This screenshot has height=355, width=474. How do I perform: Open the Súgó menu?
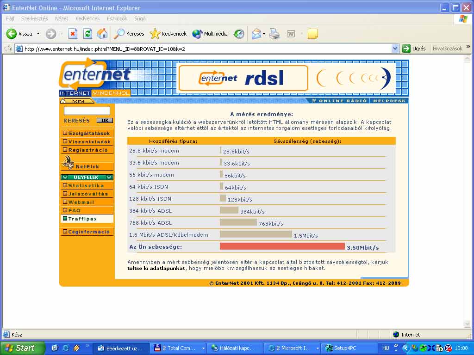[x=140, y=18]
